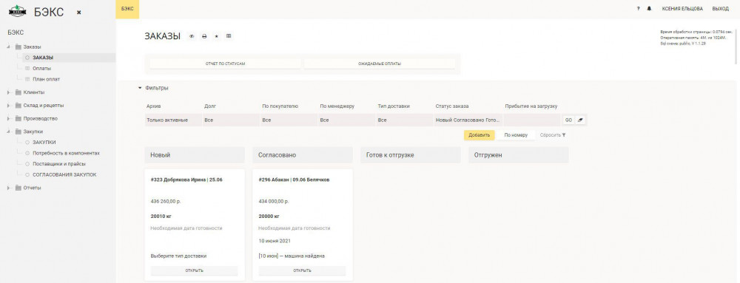Screen dimensions: 740x283
Task: Click the Клиенты folder icon
Action: 18,92
